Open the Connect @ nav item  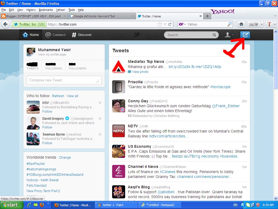(x=55, y=35)
